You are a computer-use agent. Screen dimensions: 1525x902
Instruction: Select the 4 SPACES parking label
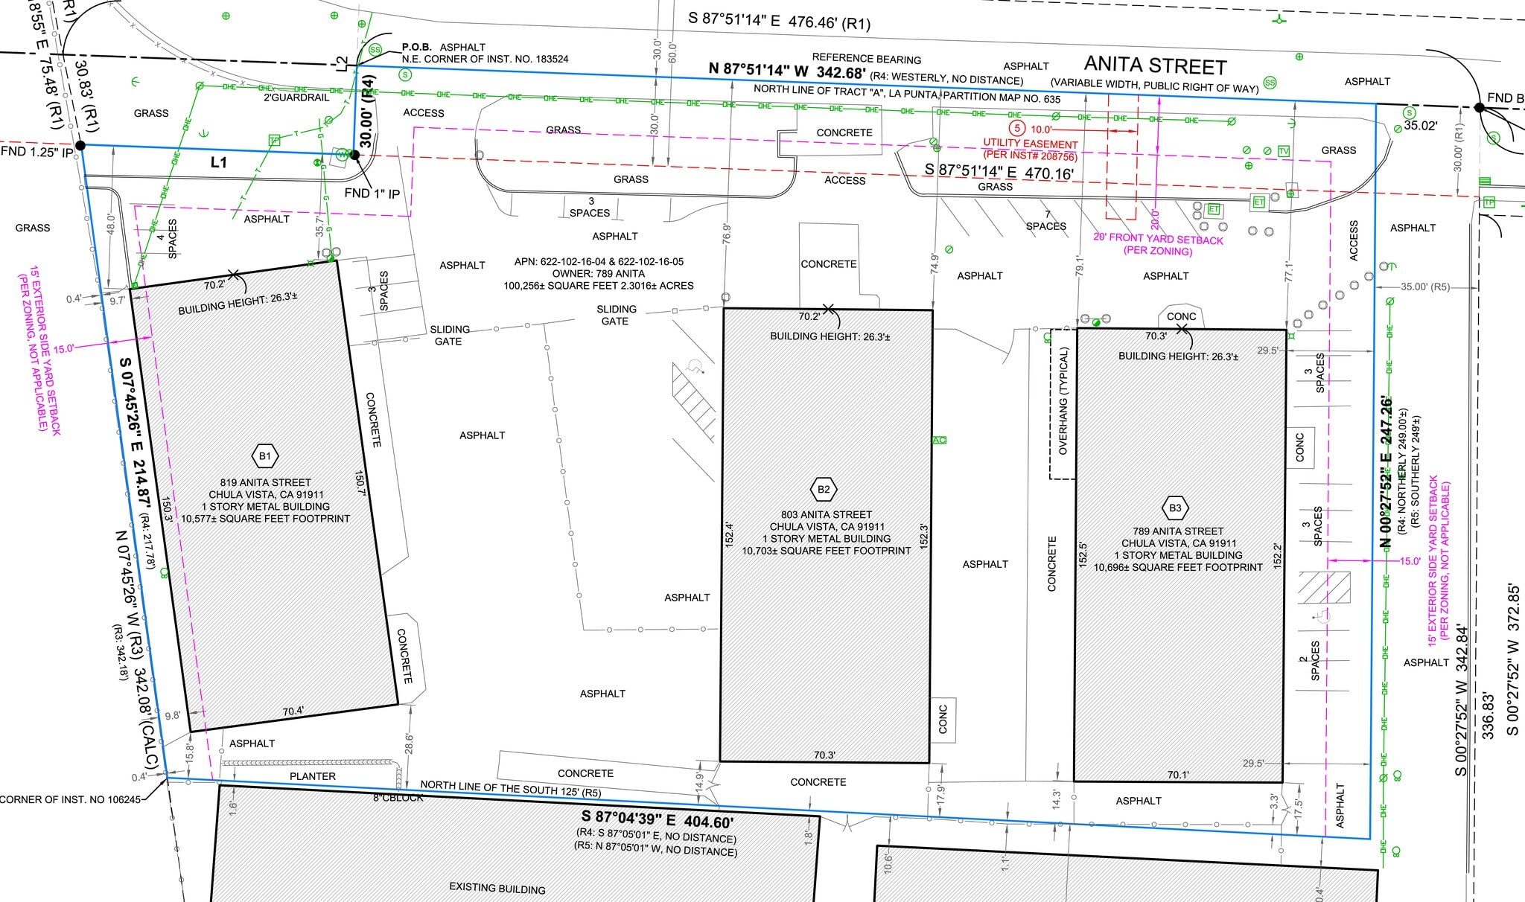tap(167, 238)
